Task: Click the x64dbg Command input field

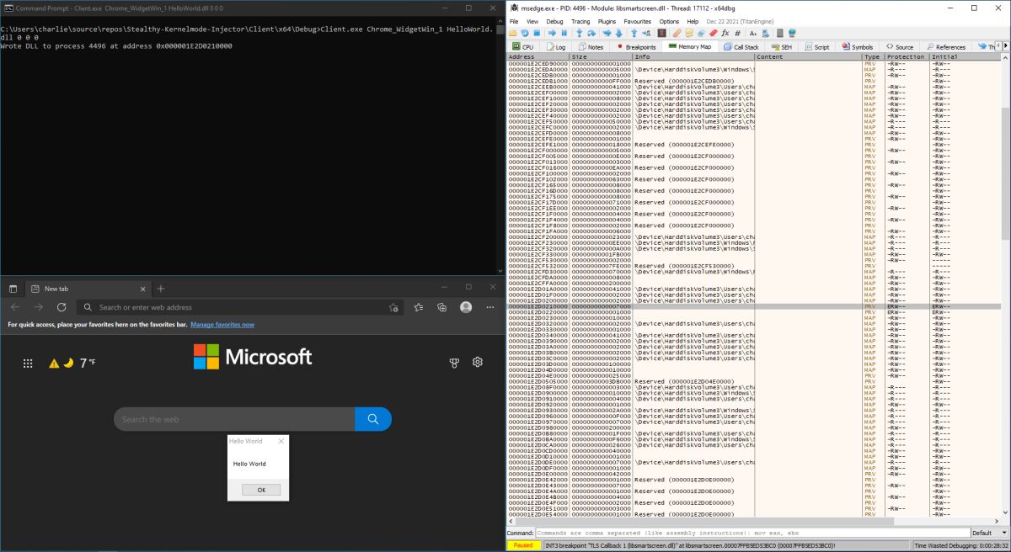Action: (x=752, y=533)
